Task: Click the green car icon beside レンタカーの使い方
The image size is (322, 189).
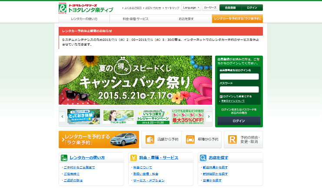Action: coord(64,158)
